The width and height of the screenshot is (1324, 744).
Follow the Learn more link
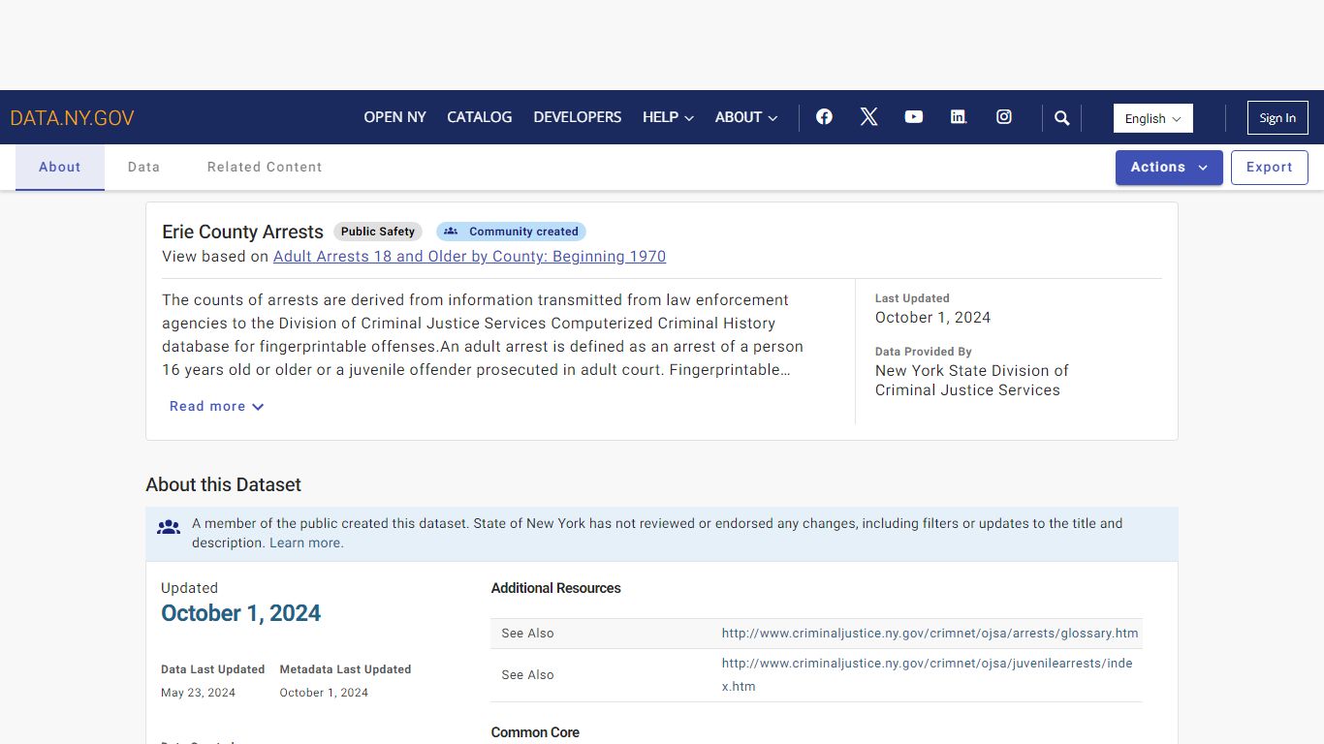[306, 543]
